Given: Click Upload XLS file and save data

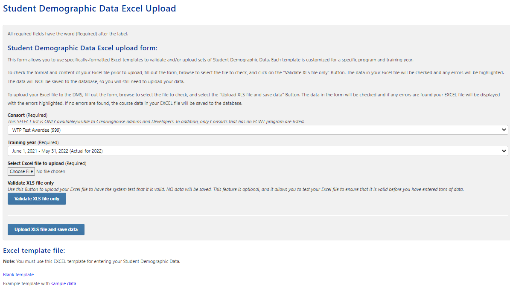Looking at the screenshot, I should 46,229.
